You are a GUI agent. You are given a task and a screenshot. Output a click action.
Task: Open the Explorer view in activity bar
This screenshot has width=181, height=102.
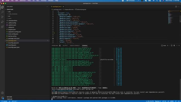click(3, 7)
